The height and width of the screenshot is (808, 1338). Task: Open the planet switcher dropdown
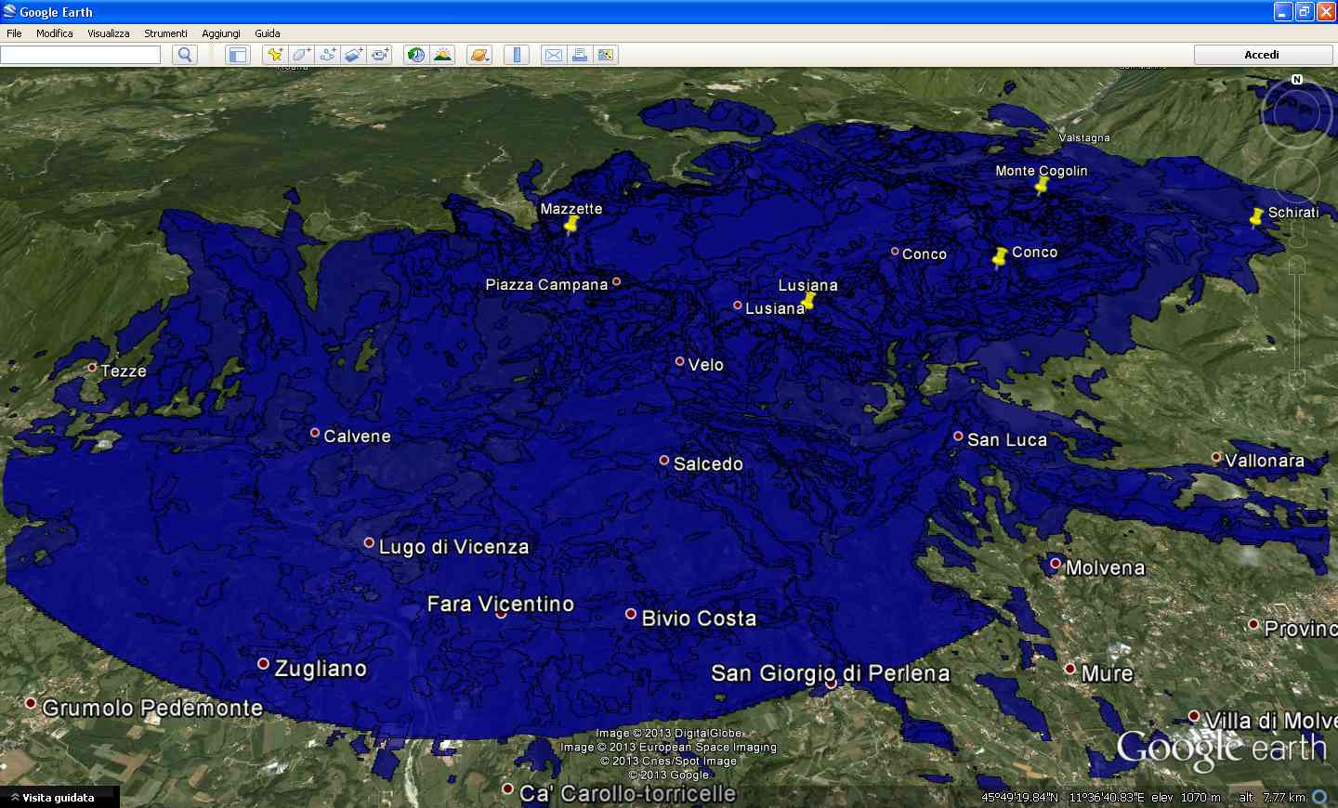[479, 55]
